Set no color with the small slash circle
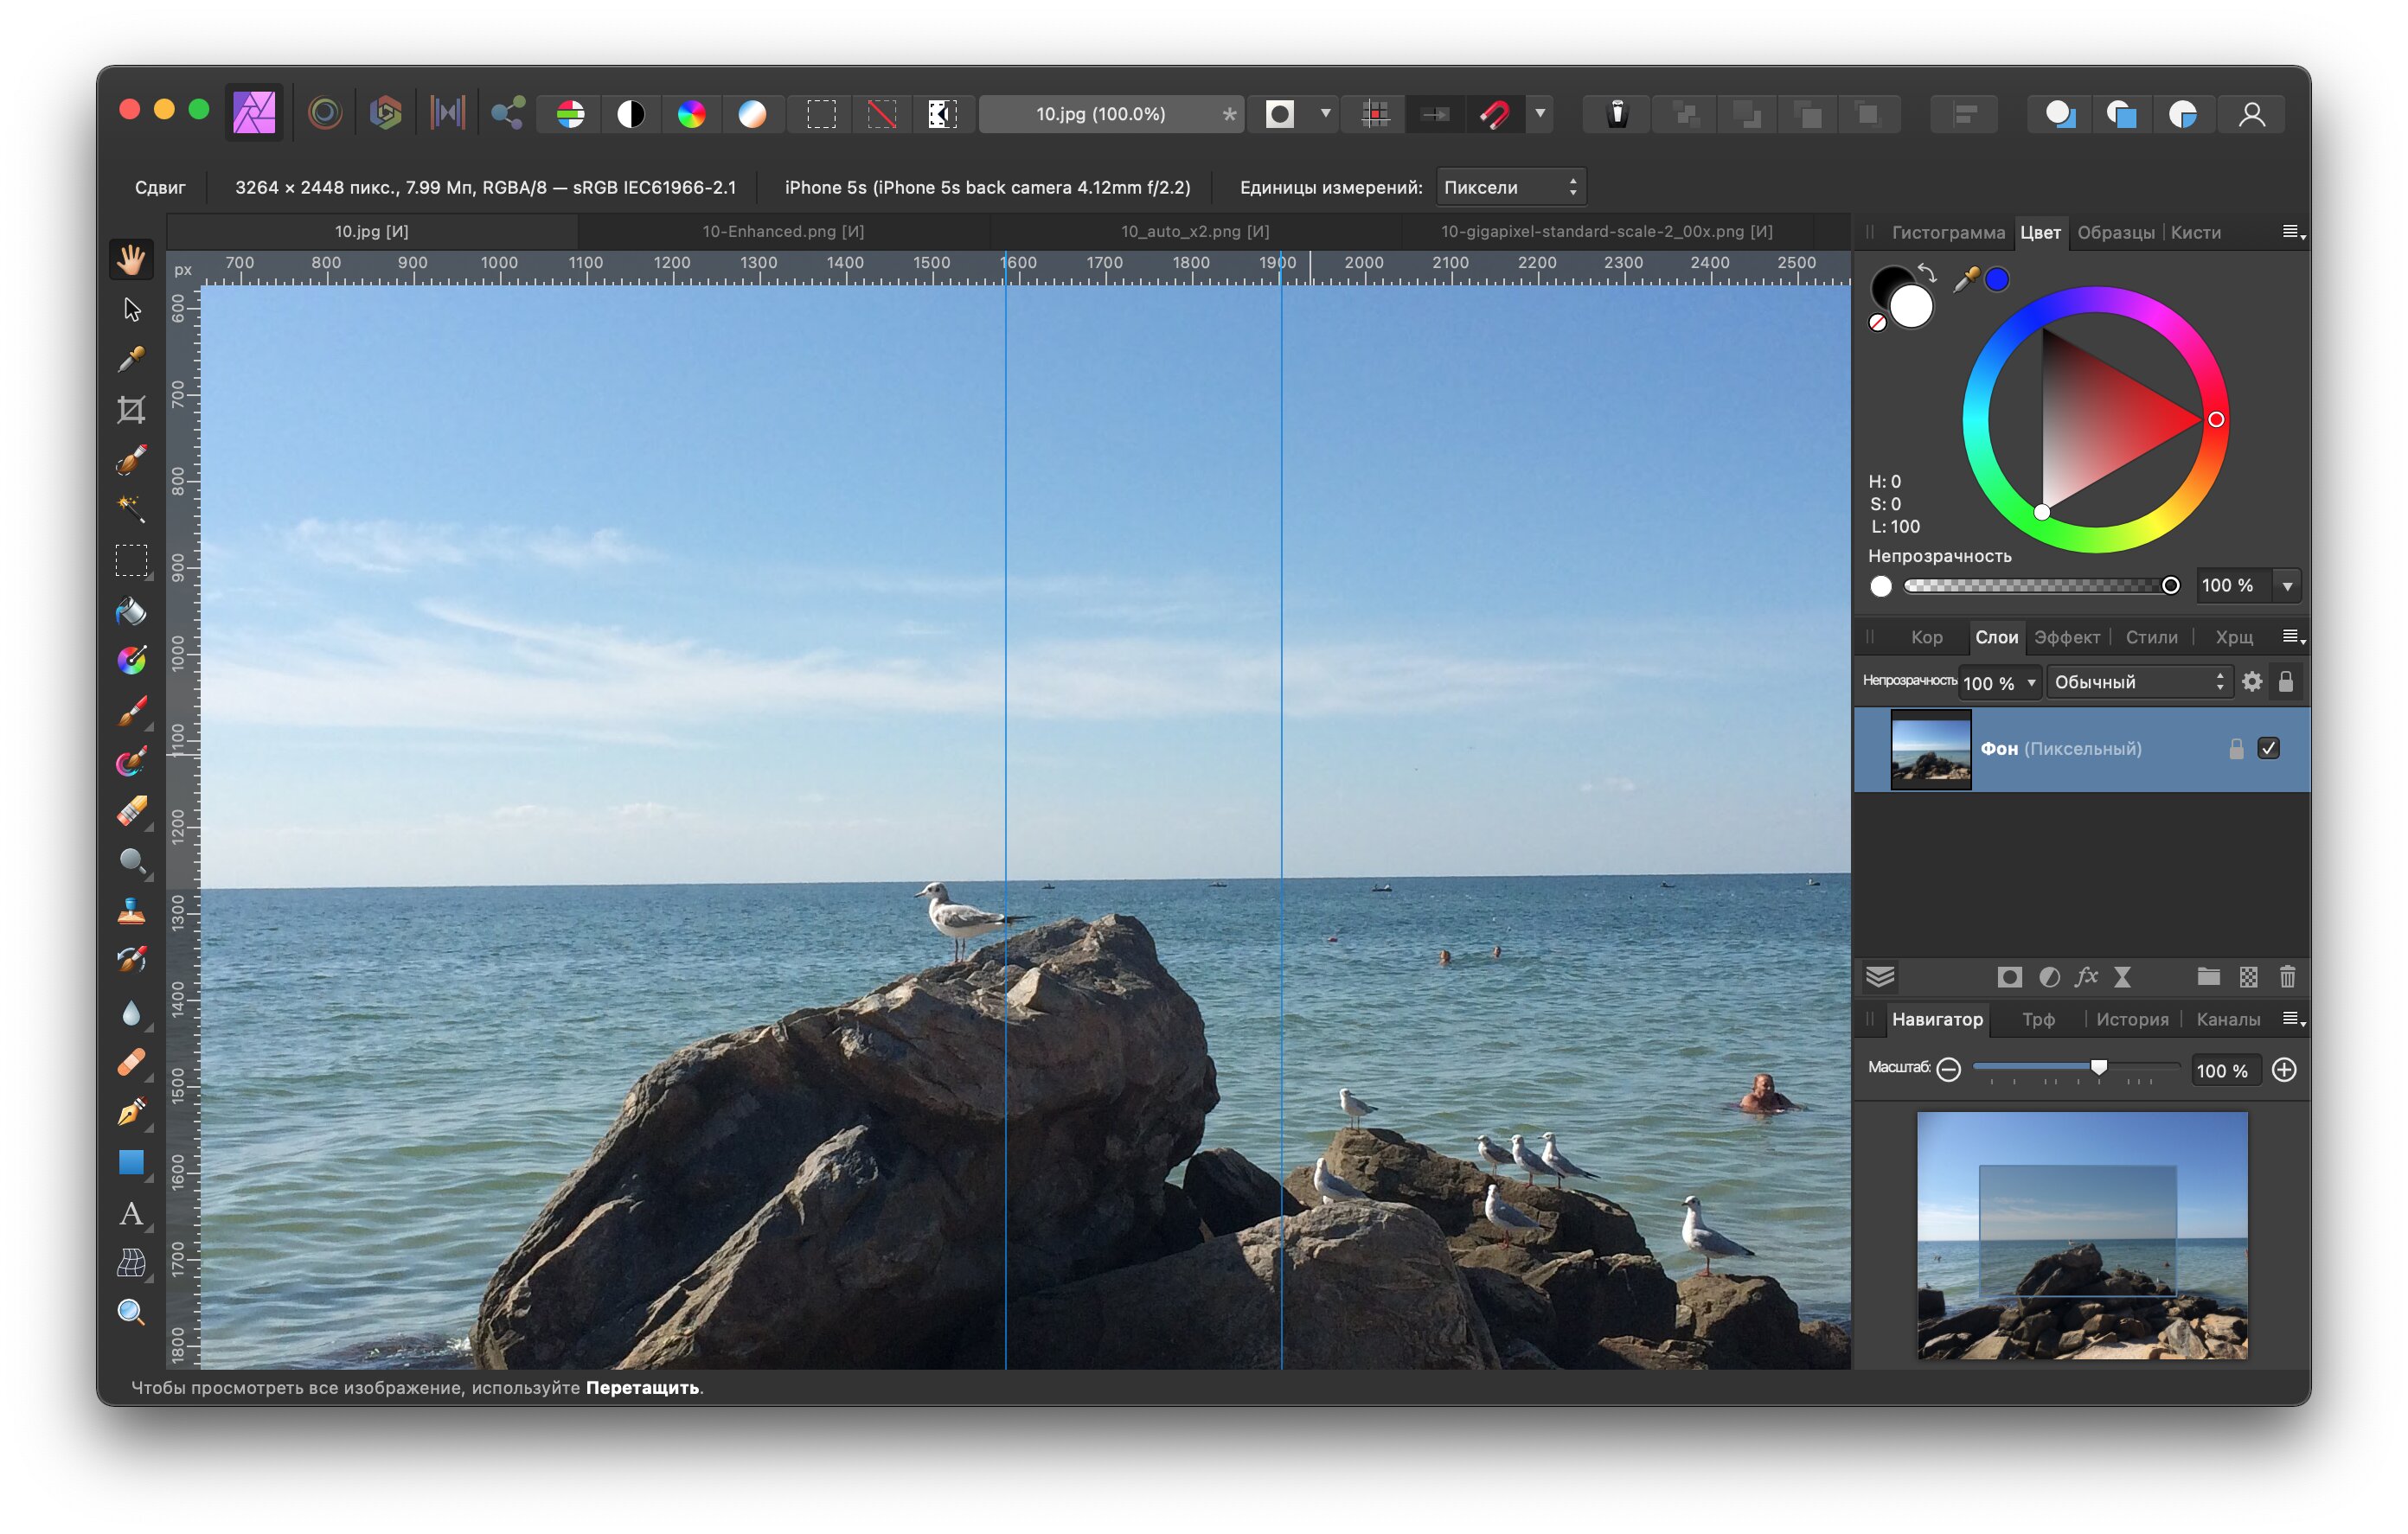Viewport: 2408px width, 1534px height. coord(1878,322)
